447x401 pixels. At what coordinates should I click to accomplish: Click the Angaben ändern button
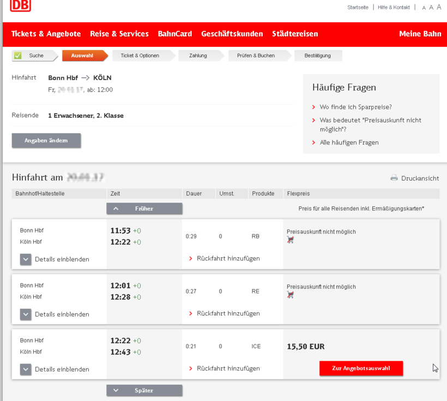tap(46, 141)
